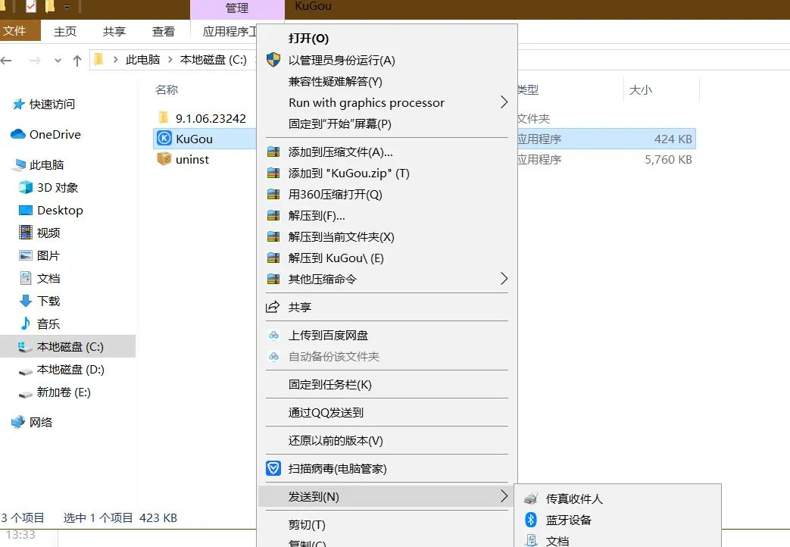Sort by 大小 column header
Image resolution: width=790 pixels, height=547 pixels.
pos(640,89)
